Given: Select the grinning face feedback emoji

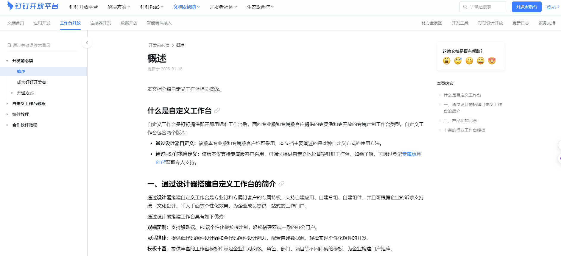Looking at the screenshot, I should pyautogui.click(x=481, y=61).
